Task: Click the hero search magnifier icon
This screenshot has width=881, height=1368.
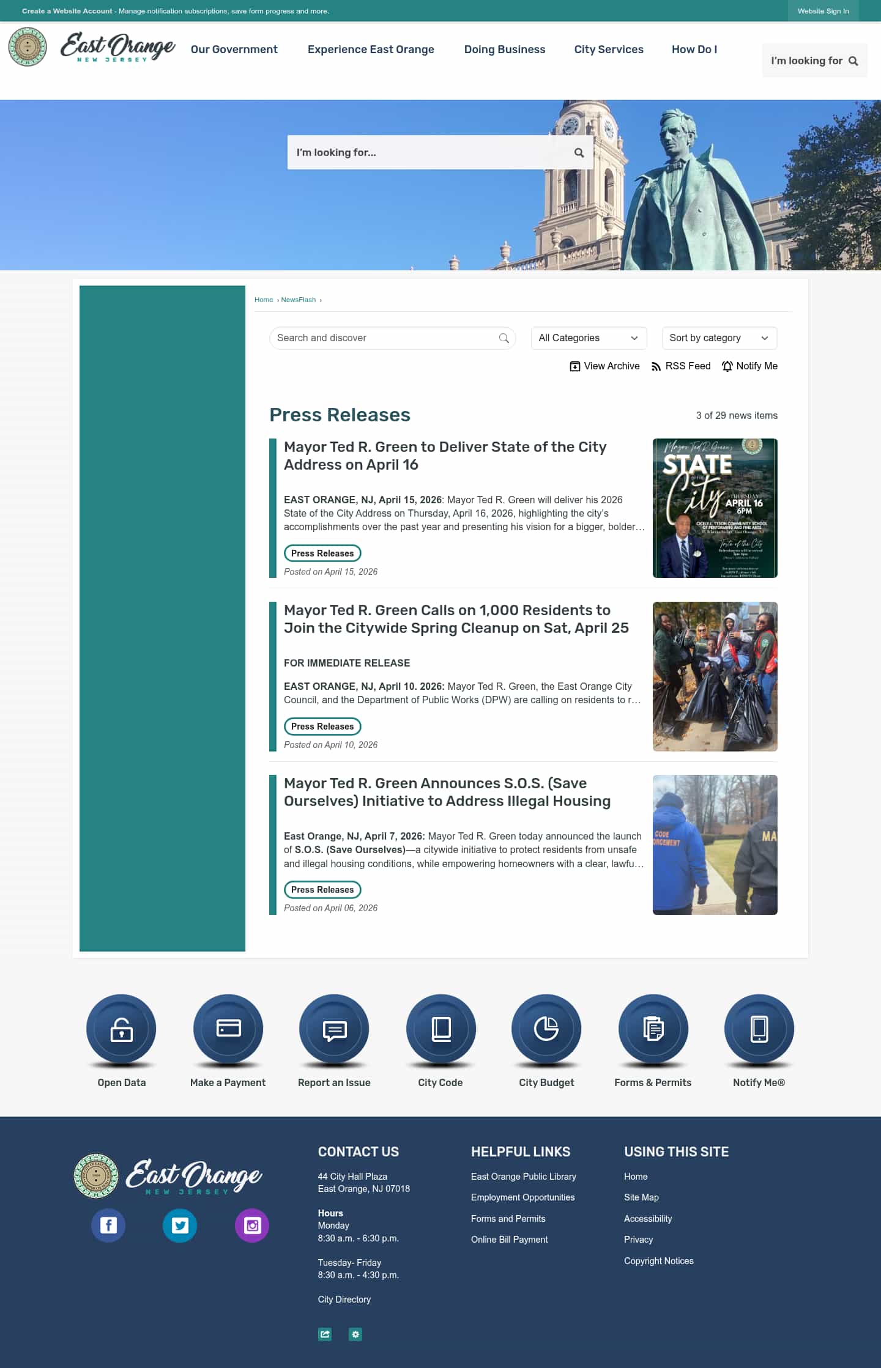Action: pos(579,152)
